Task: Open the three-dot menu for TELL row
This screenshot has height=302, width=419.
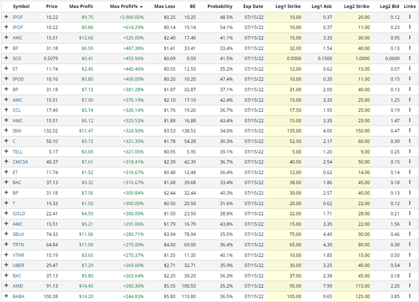Action: (409, 151)
